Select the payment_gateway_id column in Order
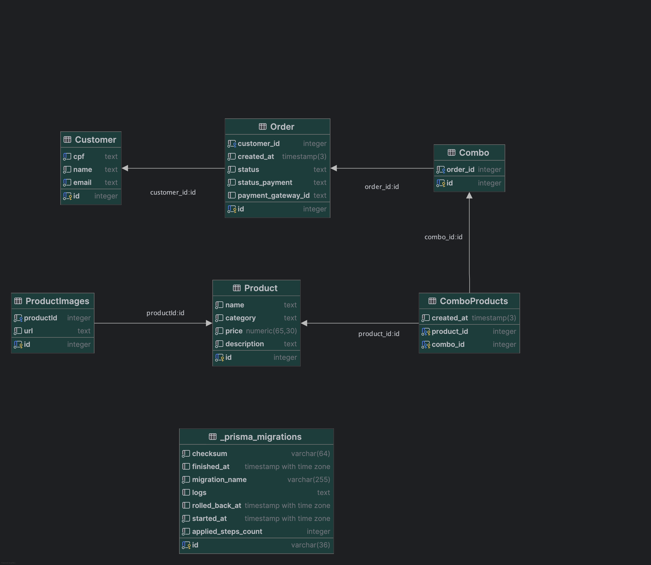Screen dimensions: 651x565 [x=273, y=195]
